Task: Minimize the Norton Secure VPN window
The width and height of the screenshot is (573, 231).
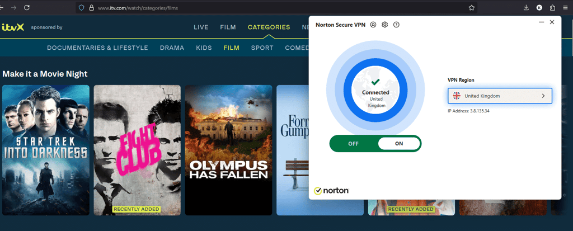Action: point(541,22)
